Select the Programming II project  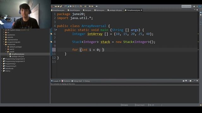tap(11, 66)
